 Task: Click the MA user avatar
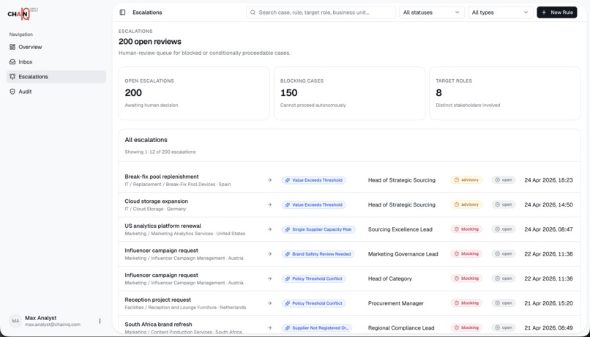click(15, 321)
